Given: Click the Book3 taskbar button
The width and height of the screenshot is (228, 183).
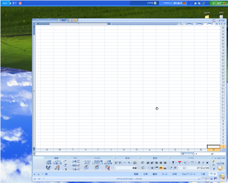Looking at the screenshot, I should tap(152, 3).
